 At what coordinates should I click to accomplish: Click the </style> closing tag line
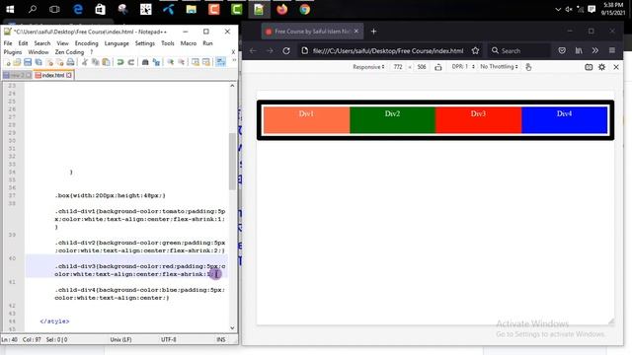(x=54, y=321)
